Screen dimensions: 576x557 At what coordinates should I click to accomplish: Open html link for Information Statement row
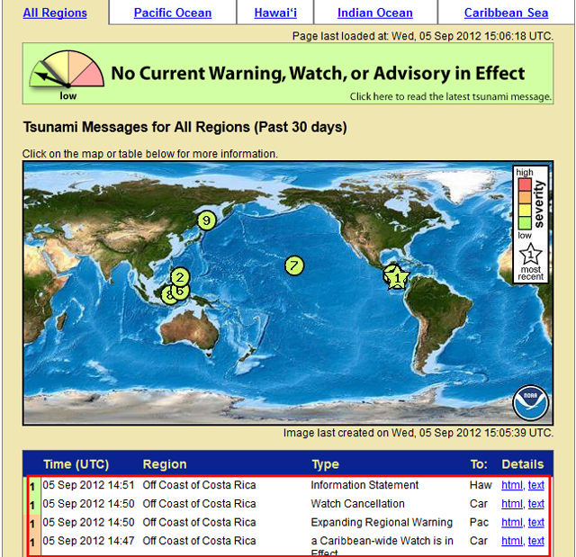point(511,485)
